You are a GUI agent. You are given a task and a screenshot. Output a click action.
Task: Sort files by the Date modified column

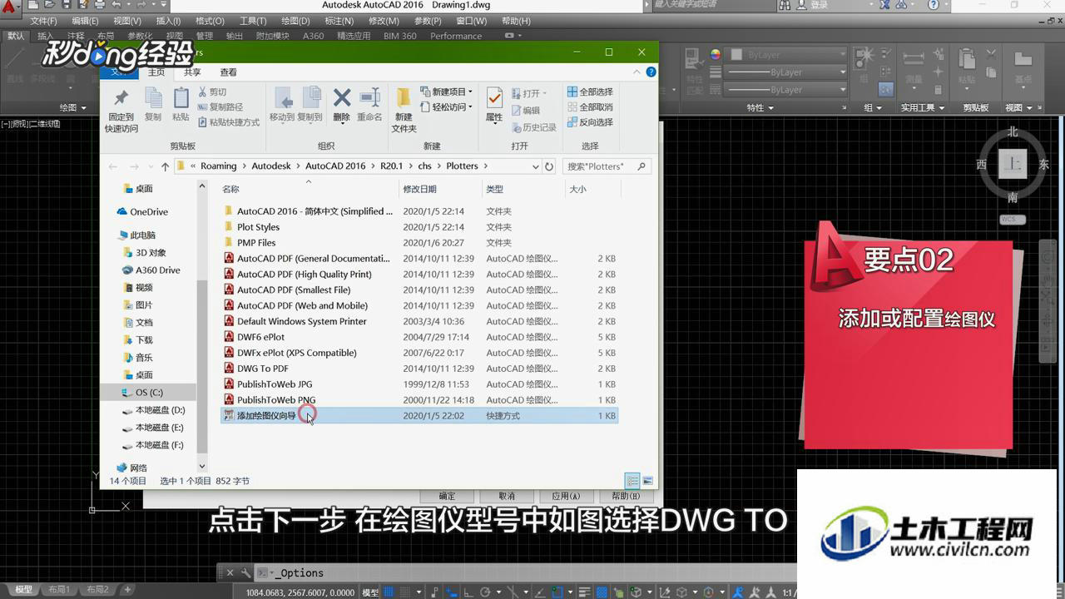(420, 190)
